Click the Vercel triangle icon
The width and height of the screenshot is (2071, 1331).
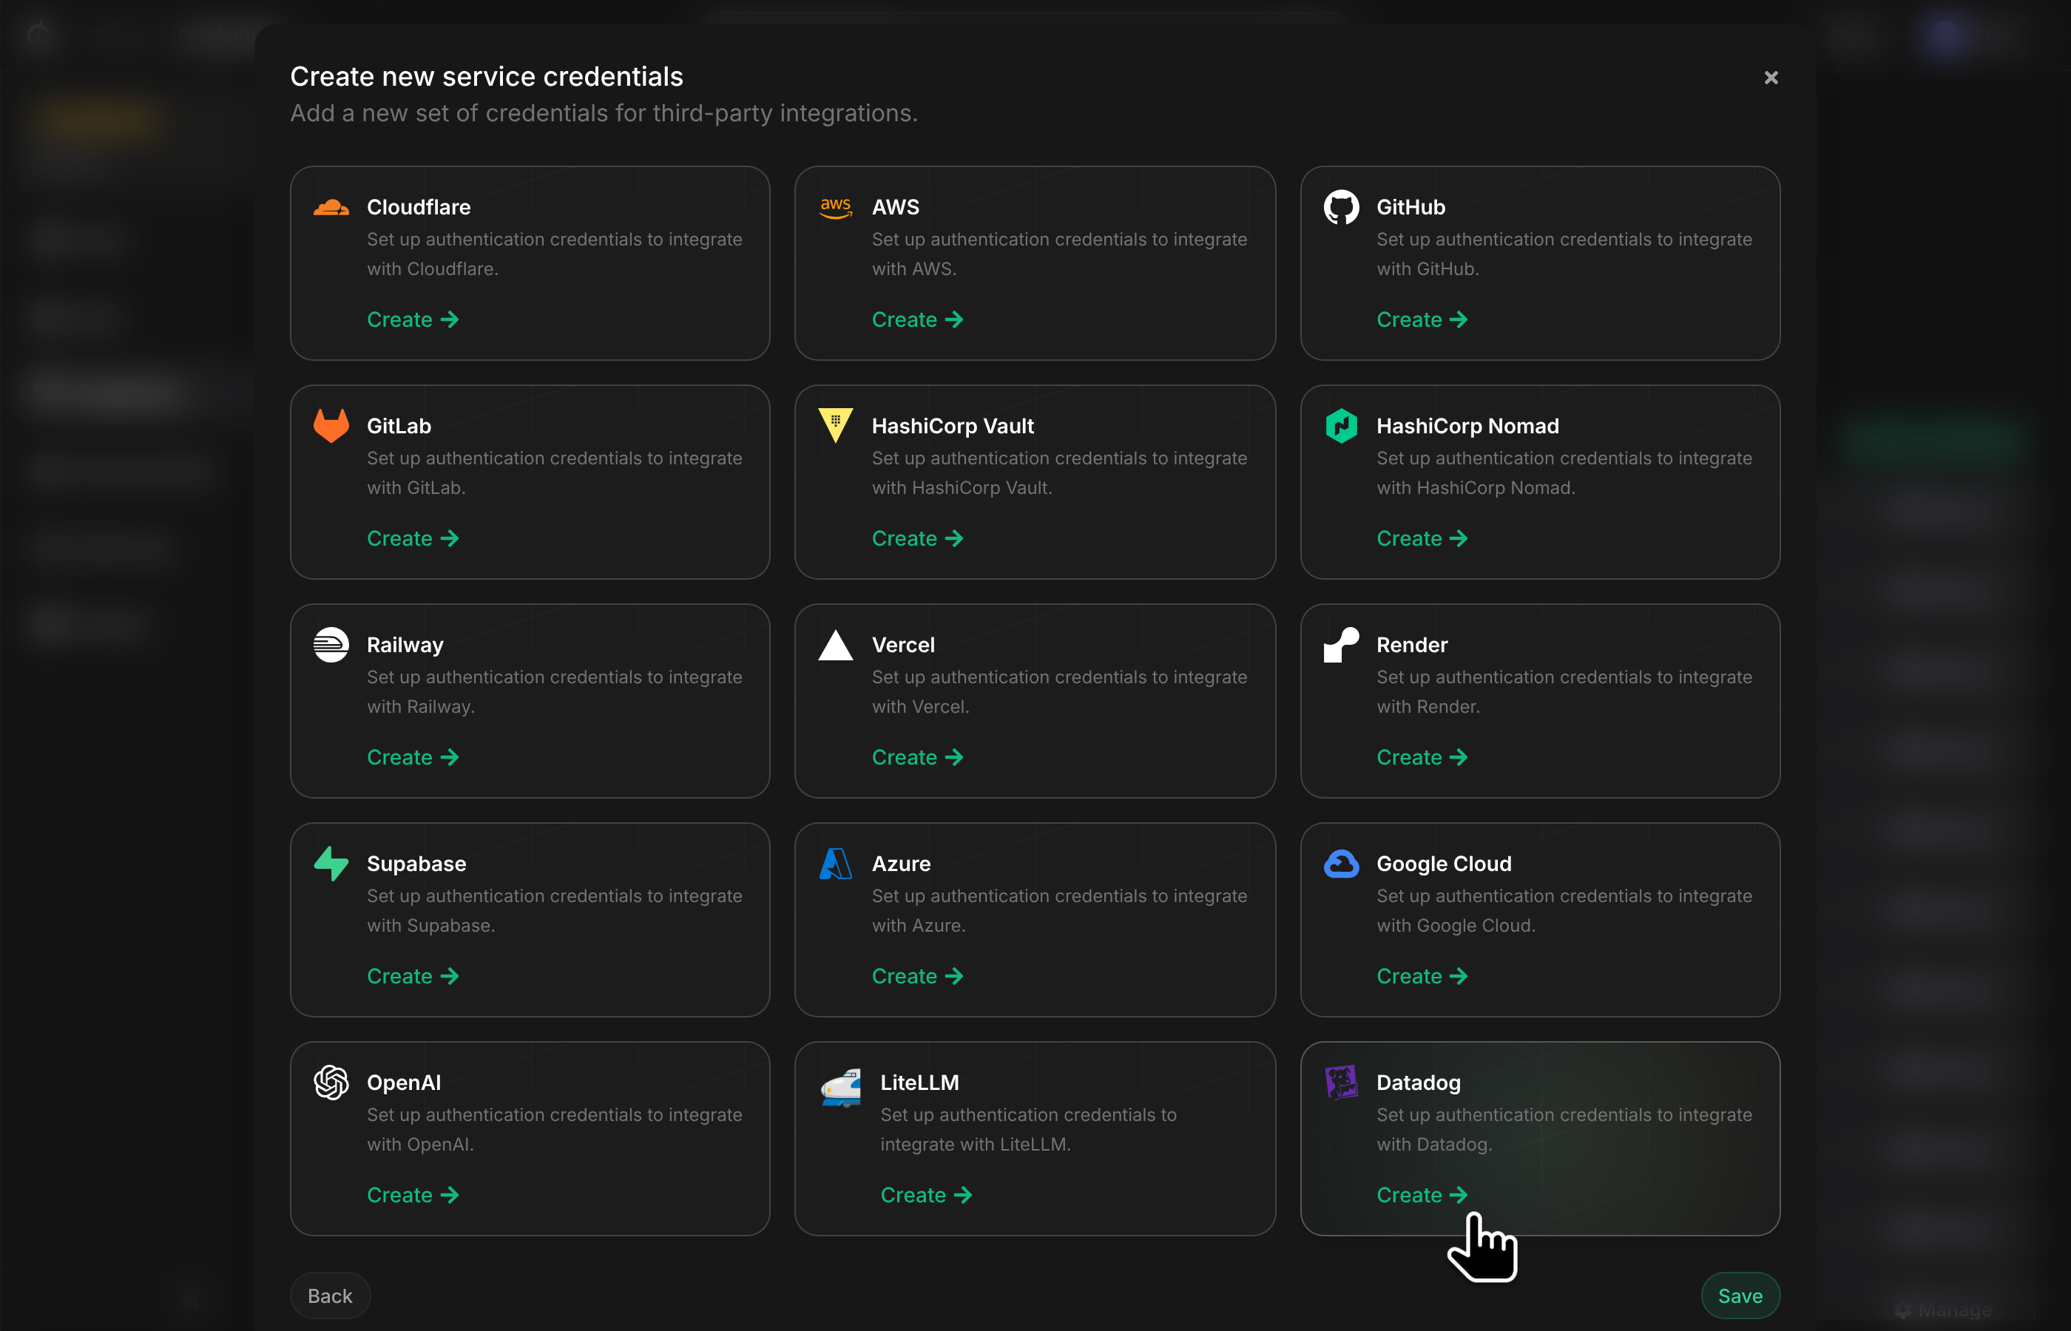(x=836, y=645)
